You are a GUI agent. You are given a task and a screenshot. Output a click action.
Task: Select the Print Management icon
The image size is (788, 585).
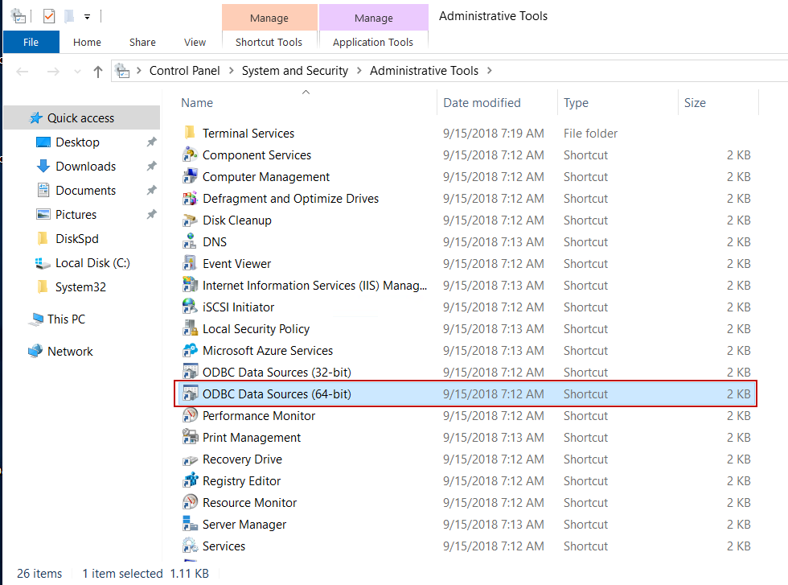pyautogui.click(x=190, y=438)
